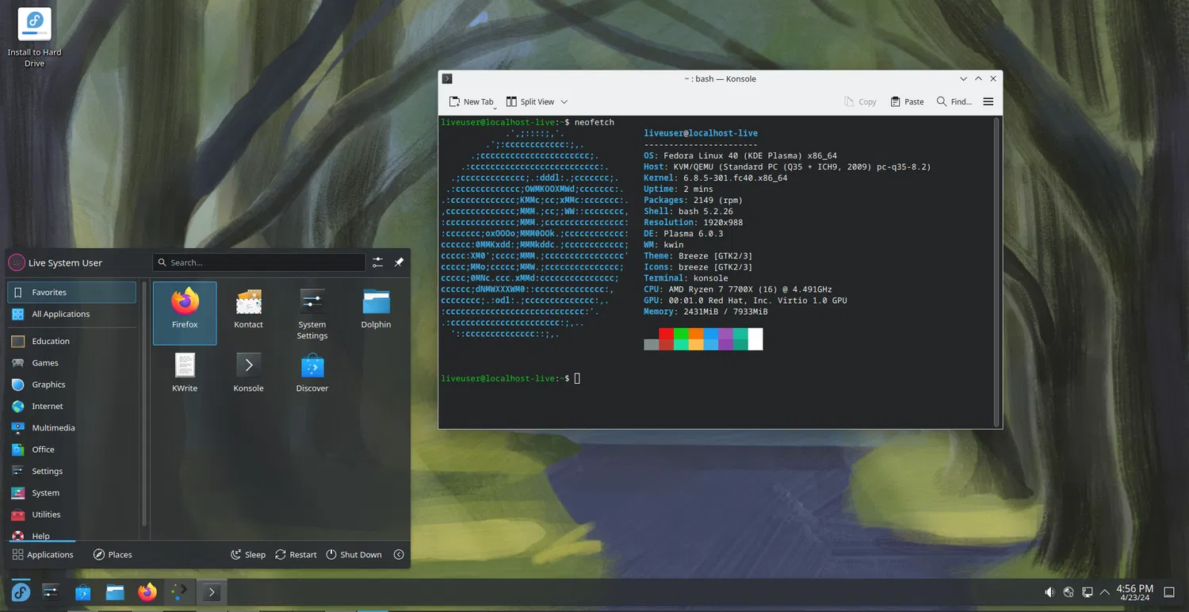The height and width of the screenshot is (612, 1189).
Task: Open the Games category
Action: (72, 363)
